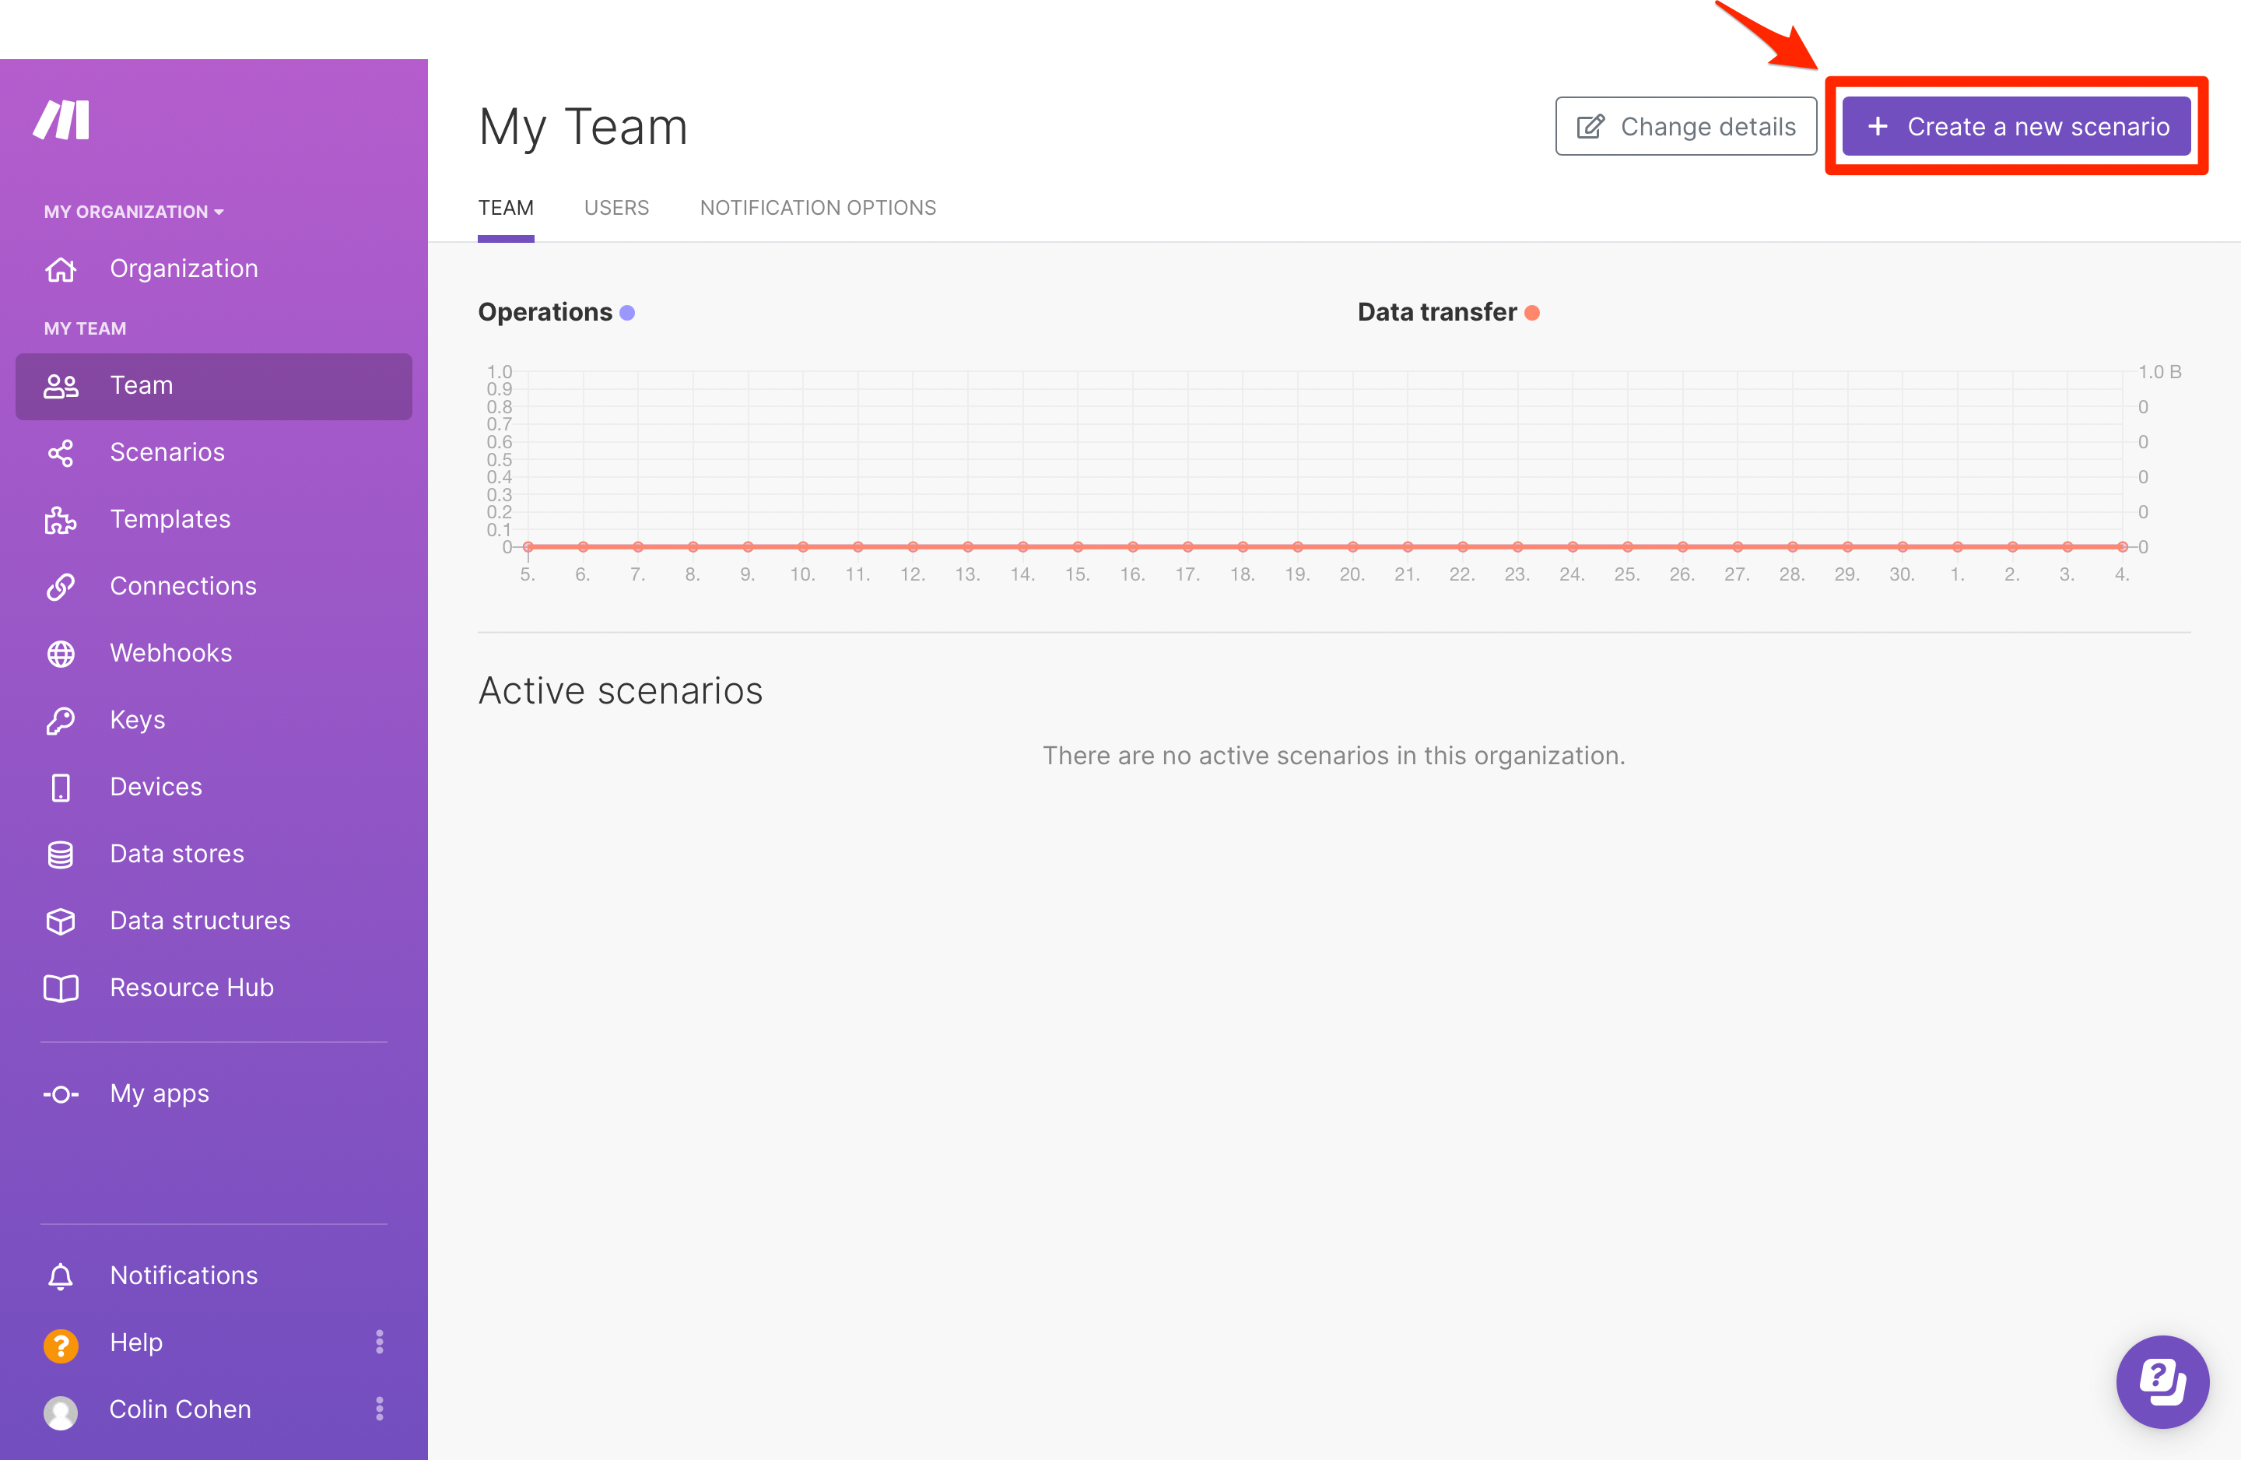Open the Colin Cohen options menu
2241x1460 pixels.
click(380, 1409)
